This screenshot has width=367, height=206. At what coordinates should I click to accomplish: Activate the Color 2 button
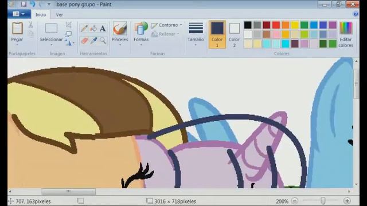tap(235, 34)
